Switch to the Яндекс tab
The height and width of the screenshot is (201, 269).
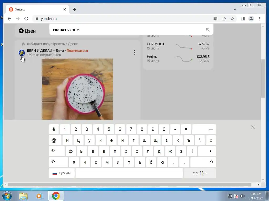37,9
